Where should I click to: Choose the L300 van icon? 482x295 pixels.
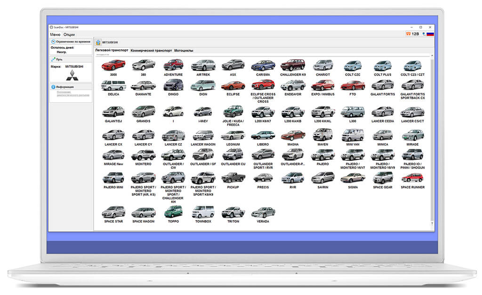point(353,111)
